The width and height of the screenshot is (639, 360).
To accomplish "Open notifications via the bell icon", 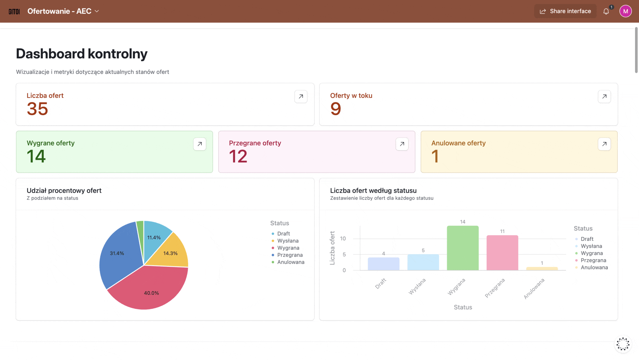I will point(606,11).
